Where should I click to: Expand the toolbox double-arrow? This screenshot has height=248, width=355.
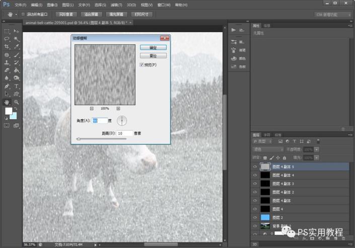(x=4, y=21)
